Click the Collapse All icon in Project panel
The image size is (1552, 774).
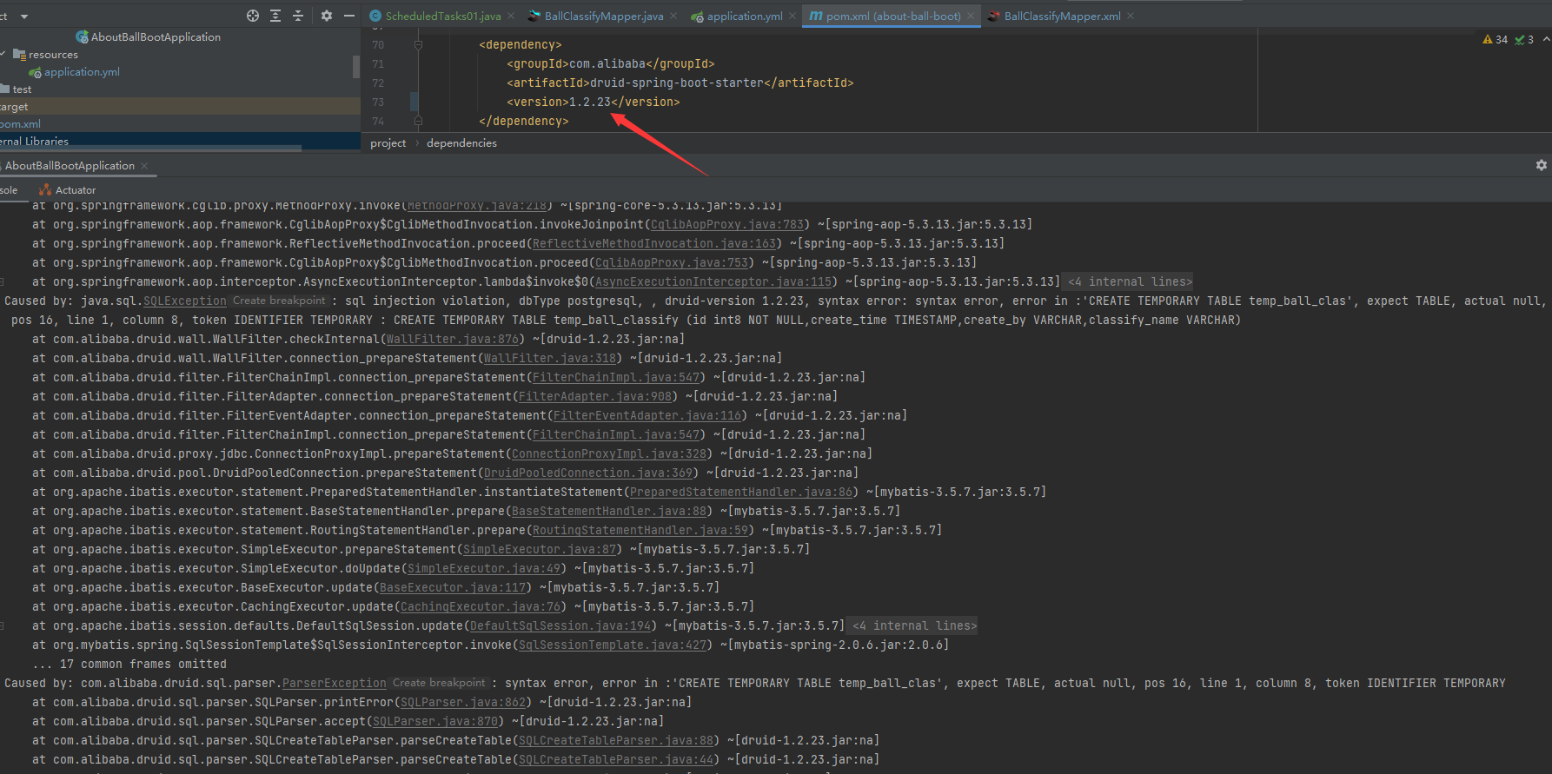298,16
